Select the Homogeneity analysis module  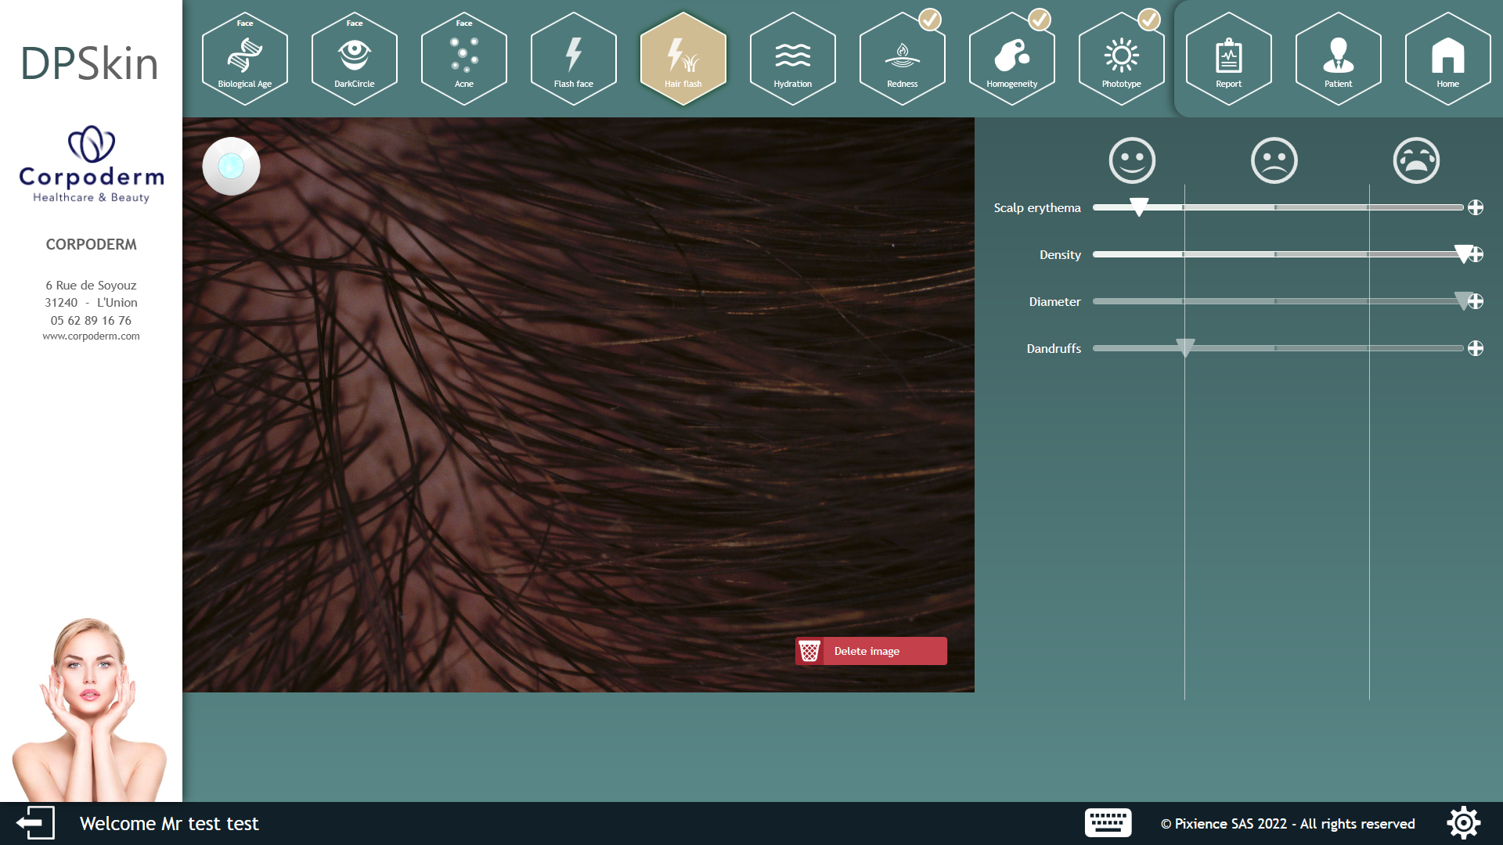(1011, 59)
